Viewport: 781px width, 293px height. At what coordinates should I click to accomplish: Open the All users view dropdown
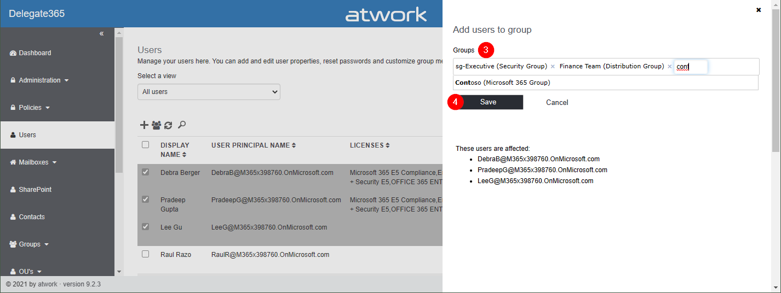(209, 92)
